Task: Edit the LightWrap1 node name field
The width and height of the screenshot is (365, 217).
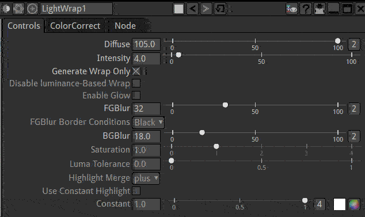Action: 76,9
